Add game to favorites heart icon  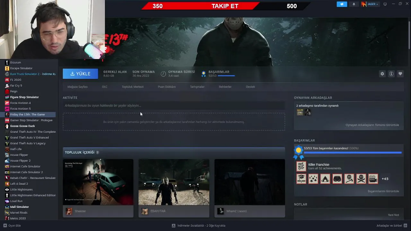point(400,74)
